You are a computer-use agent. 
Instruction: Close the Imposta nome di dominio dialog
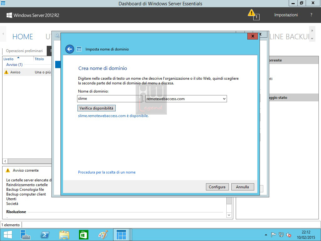click(x=253, y=36)
